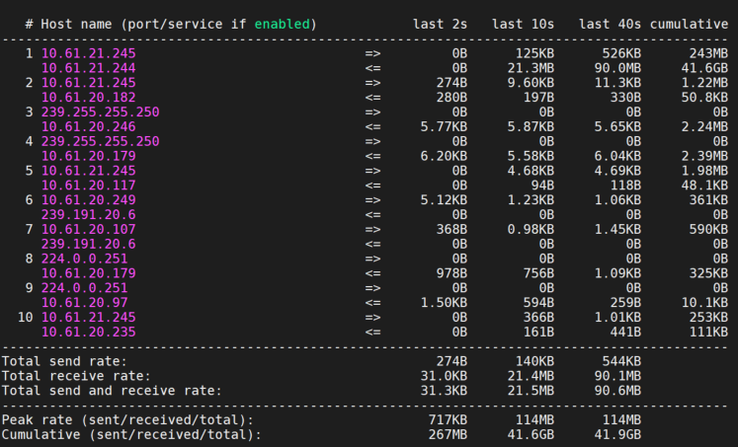Select host 10.61.20.235 at the bottom
Screen dimensions: 738x447
(89, 332)
